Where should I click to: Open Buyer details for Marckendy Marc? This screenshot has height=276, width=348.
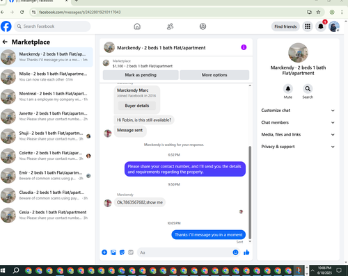point(137,106)
